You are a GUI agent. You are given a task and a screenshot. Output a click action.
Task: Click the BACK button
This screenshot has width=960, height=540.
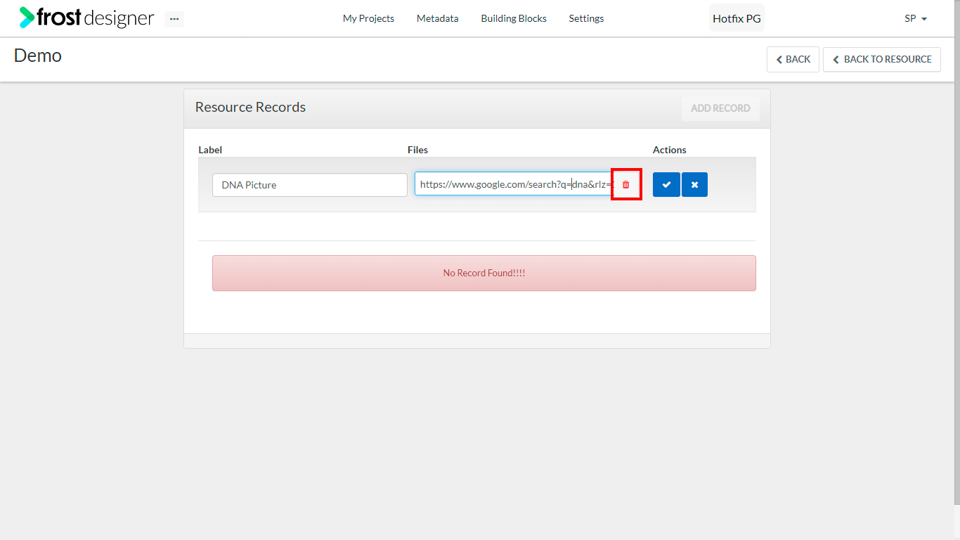[793, 59]
